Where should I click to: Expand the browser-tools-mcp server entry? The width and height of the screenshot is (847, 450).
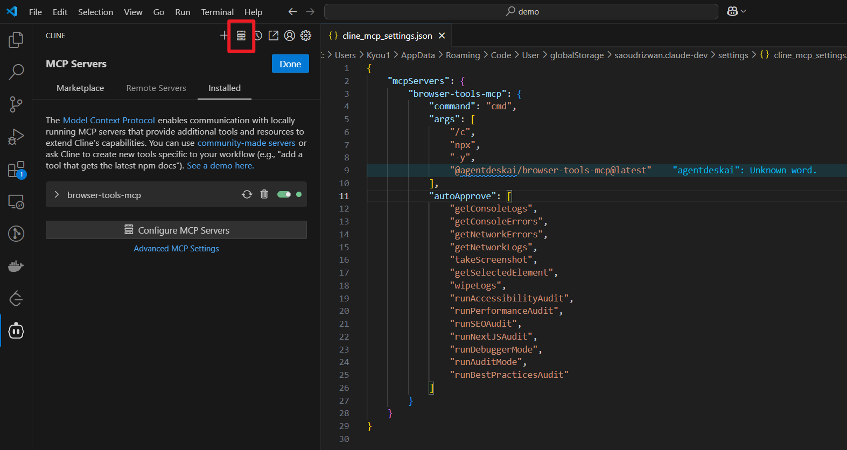57,195
